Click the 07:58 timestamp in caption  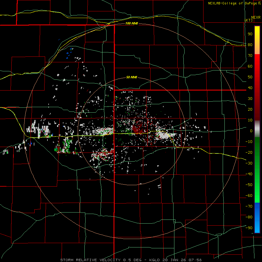[x=195, y=260]
